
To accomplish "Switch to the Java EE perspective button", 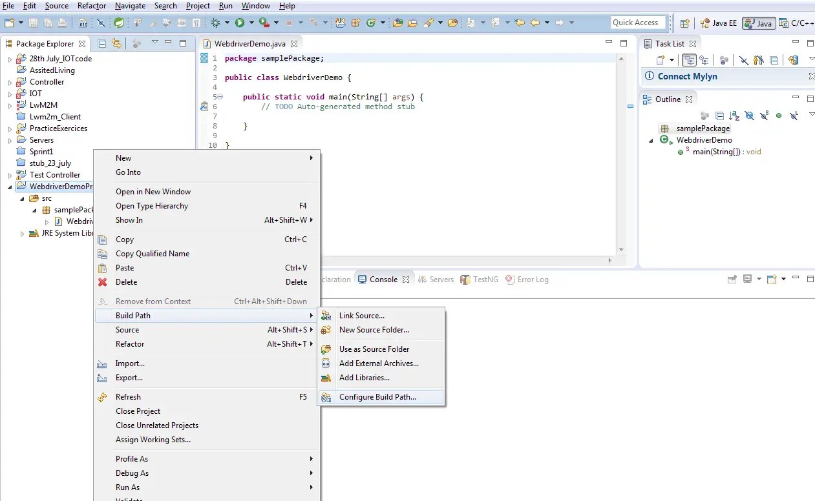I will pyautogui.click(x=719, y=23).
